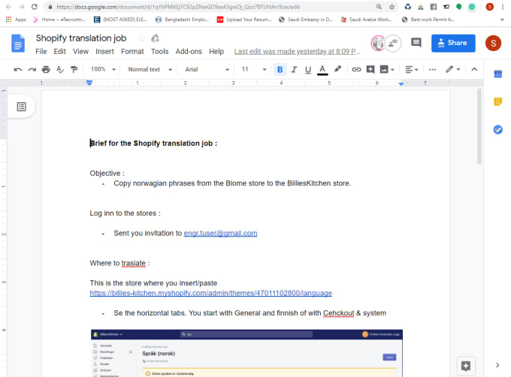Open the comment history icon
The height and width of the screenshot is (377, 511).
pos(416,43)
